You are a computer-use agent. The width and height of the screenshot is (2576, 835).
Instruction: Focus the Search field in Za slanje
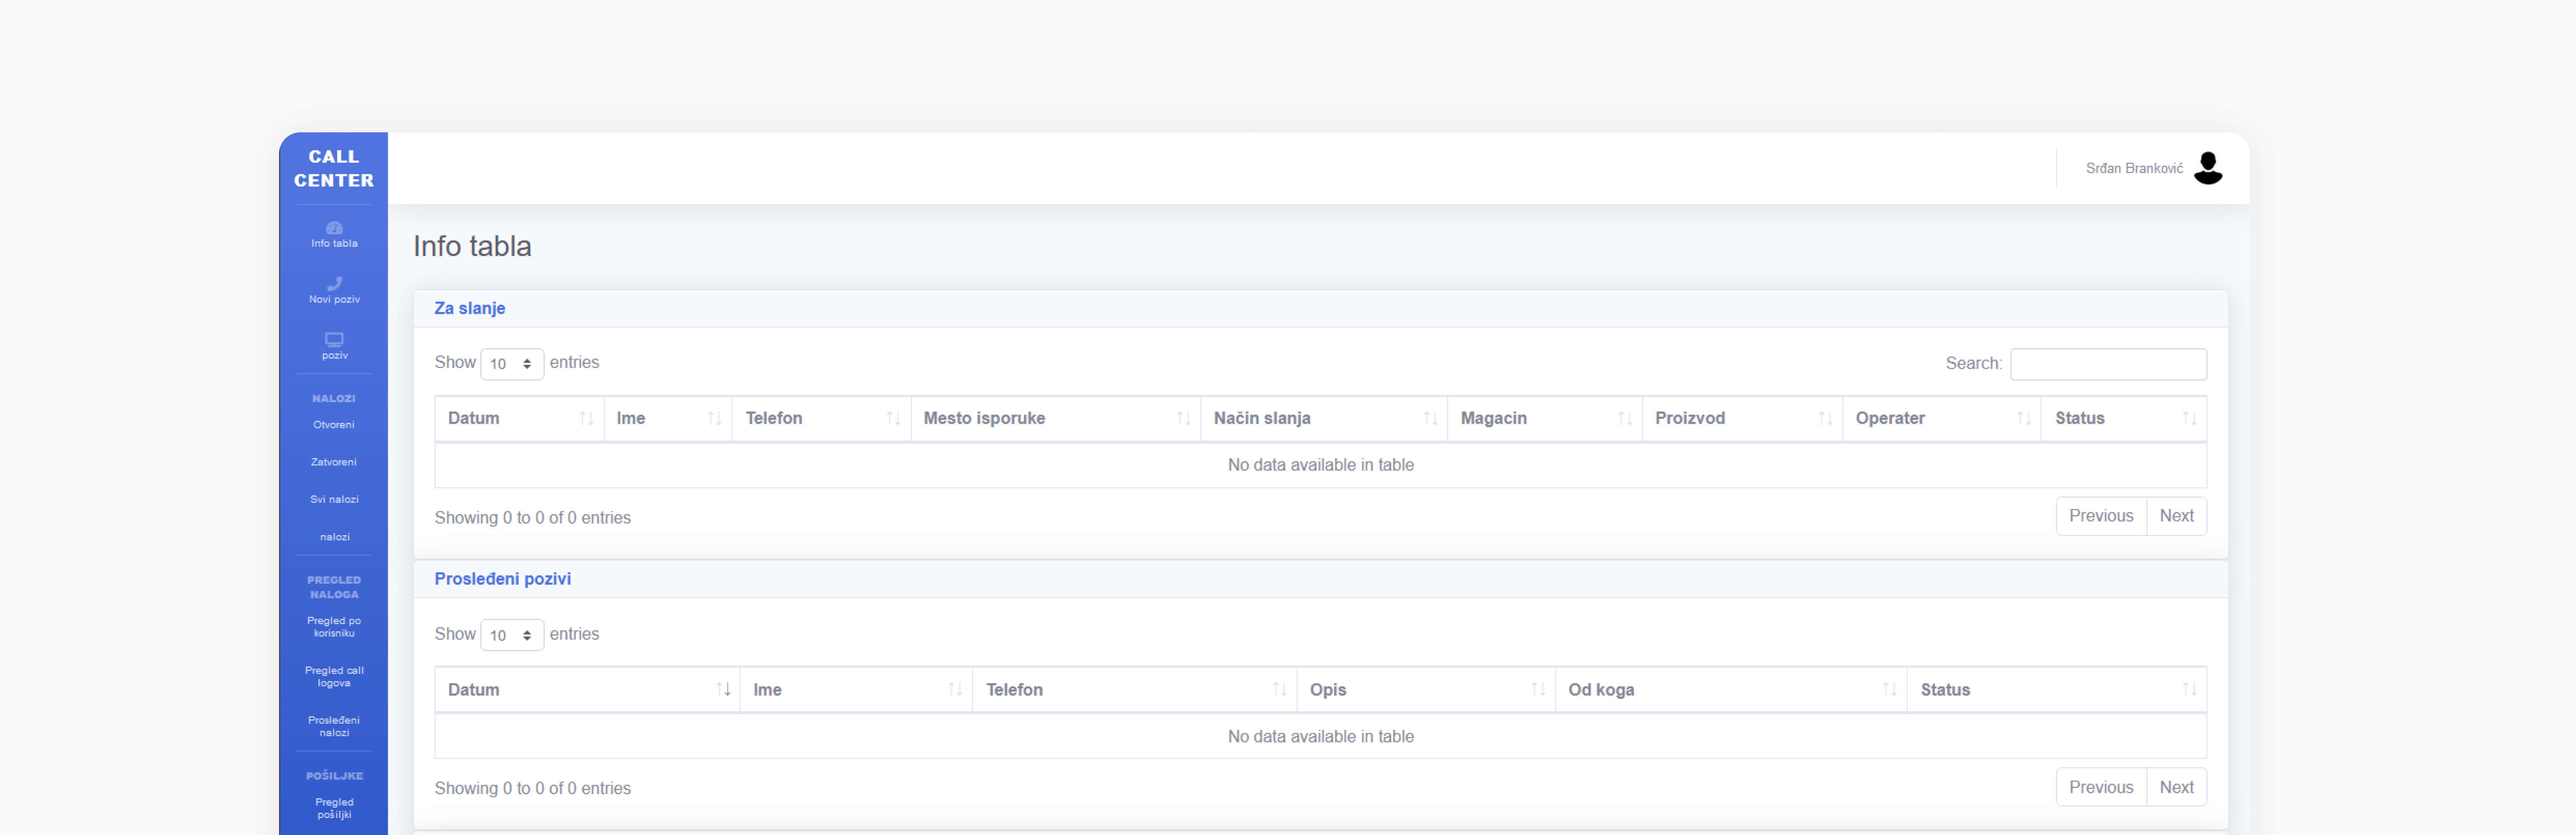(x=2108, y=364)
